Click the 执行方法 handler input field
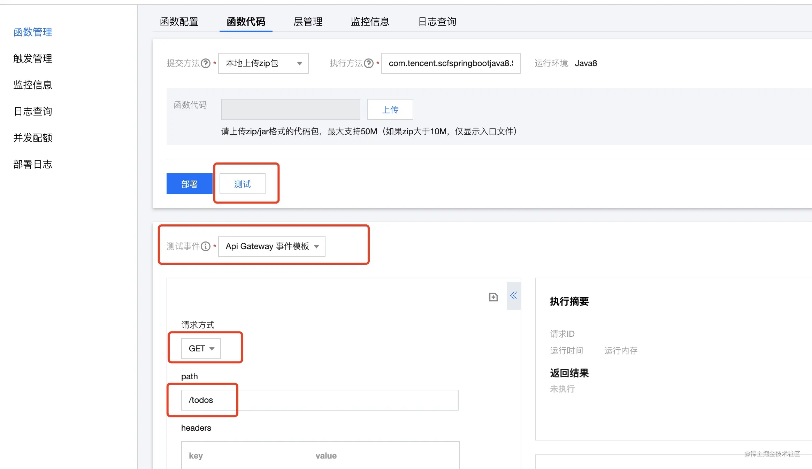Viewport: 812px width, 469px height. tap(451, 63)
